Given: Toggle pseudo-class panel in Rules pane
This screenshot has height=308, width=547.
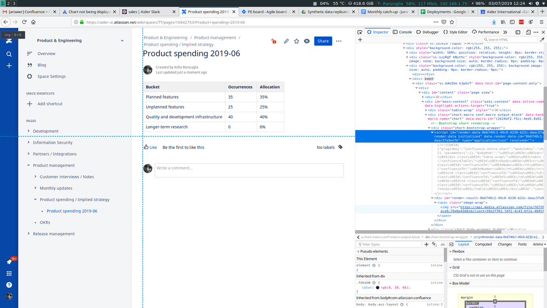Looking at the screenshot, I should point(434,244).
